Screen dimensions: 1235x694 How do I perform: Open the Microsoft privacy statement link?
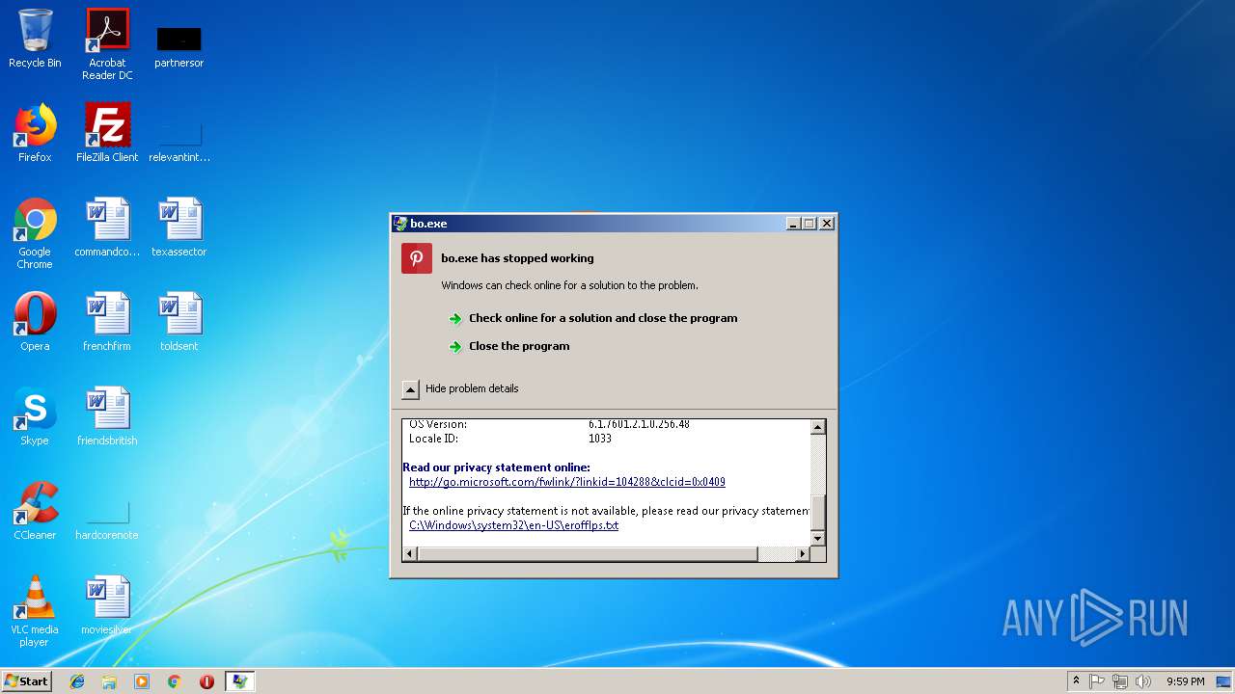[x=567, y=482]
